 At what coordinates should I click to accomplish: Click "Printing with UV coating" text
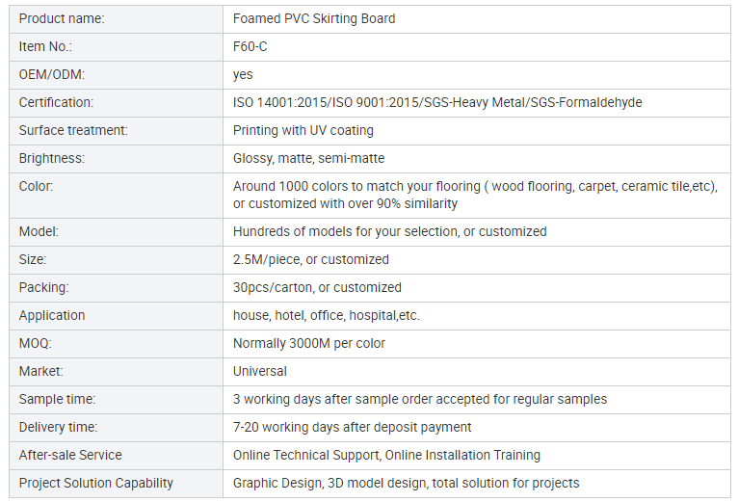pos(303,130)
